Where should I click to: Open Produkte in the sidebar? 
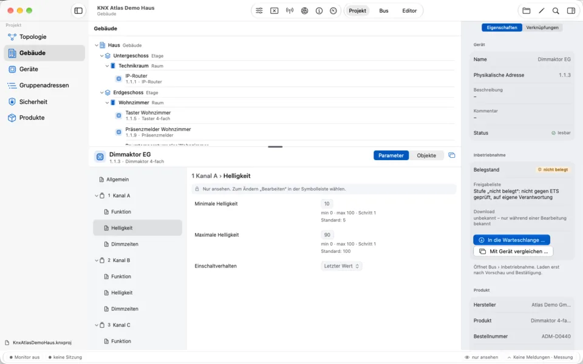[44, 118]
